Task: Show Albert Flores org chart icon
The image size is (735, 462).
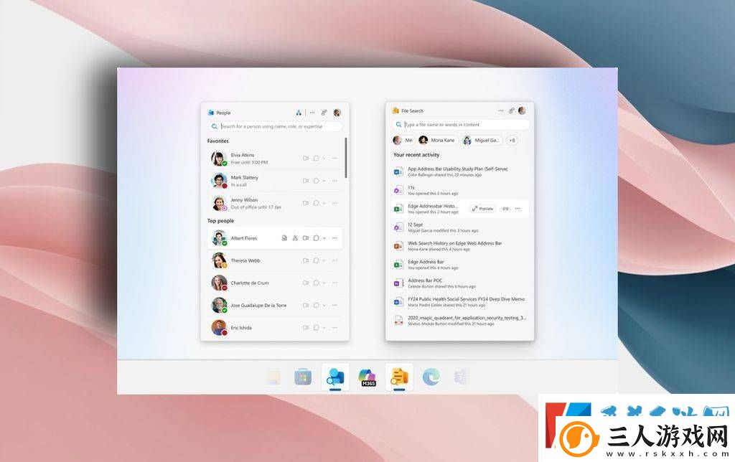Action: point(295,238)
